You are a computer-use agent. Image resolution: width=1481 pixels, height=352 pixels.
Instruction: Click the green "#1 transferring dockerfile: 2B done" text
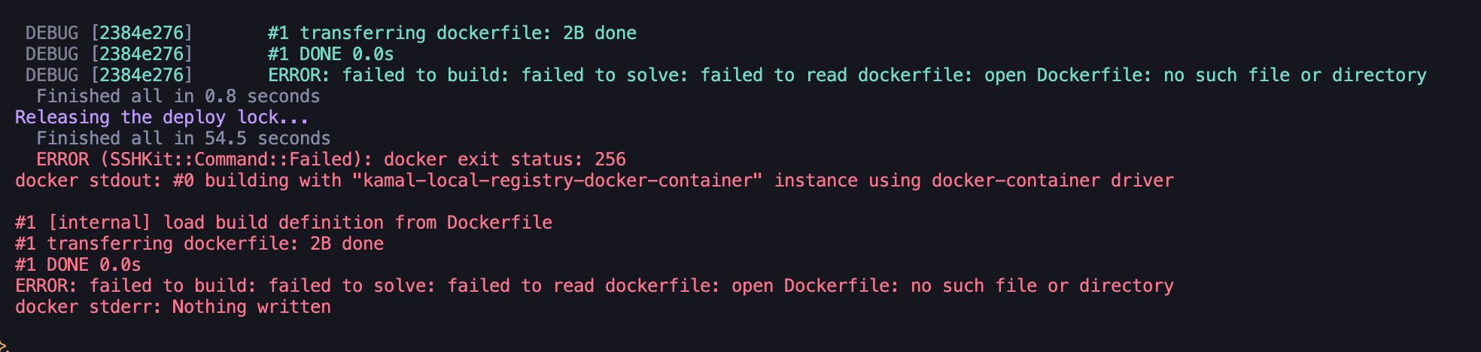click(452, 33)
